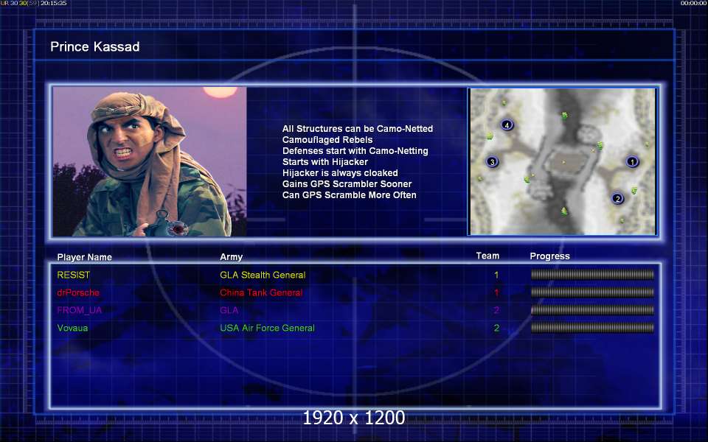
Task: Click 'All Structures can be Camo-Netted' line
Action: click(358, 129)
